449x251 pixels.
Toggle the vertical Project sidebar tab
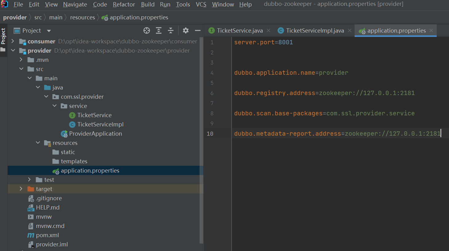tap(3, 40)
